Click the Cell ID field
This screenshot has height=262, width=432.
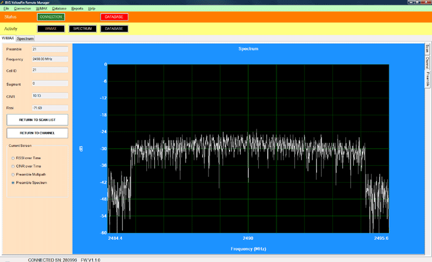(x=50, y=70)
